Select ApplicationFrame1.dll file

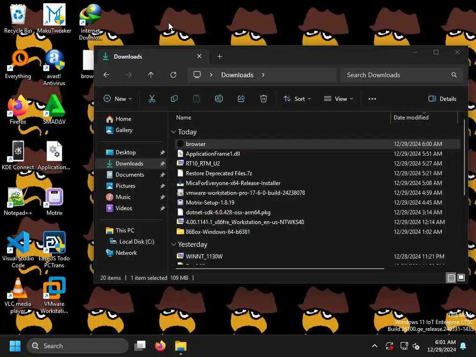[317, 153]
